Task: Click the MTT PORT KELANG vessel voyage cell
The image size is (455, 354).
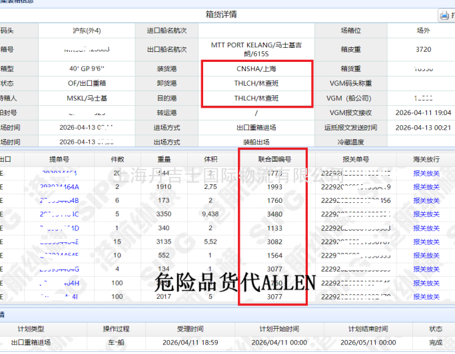Action: pyautogui.click(x=256, y=50)
